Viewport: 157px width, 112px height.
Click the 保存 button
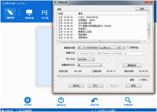tap(142, 9)
